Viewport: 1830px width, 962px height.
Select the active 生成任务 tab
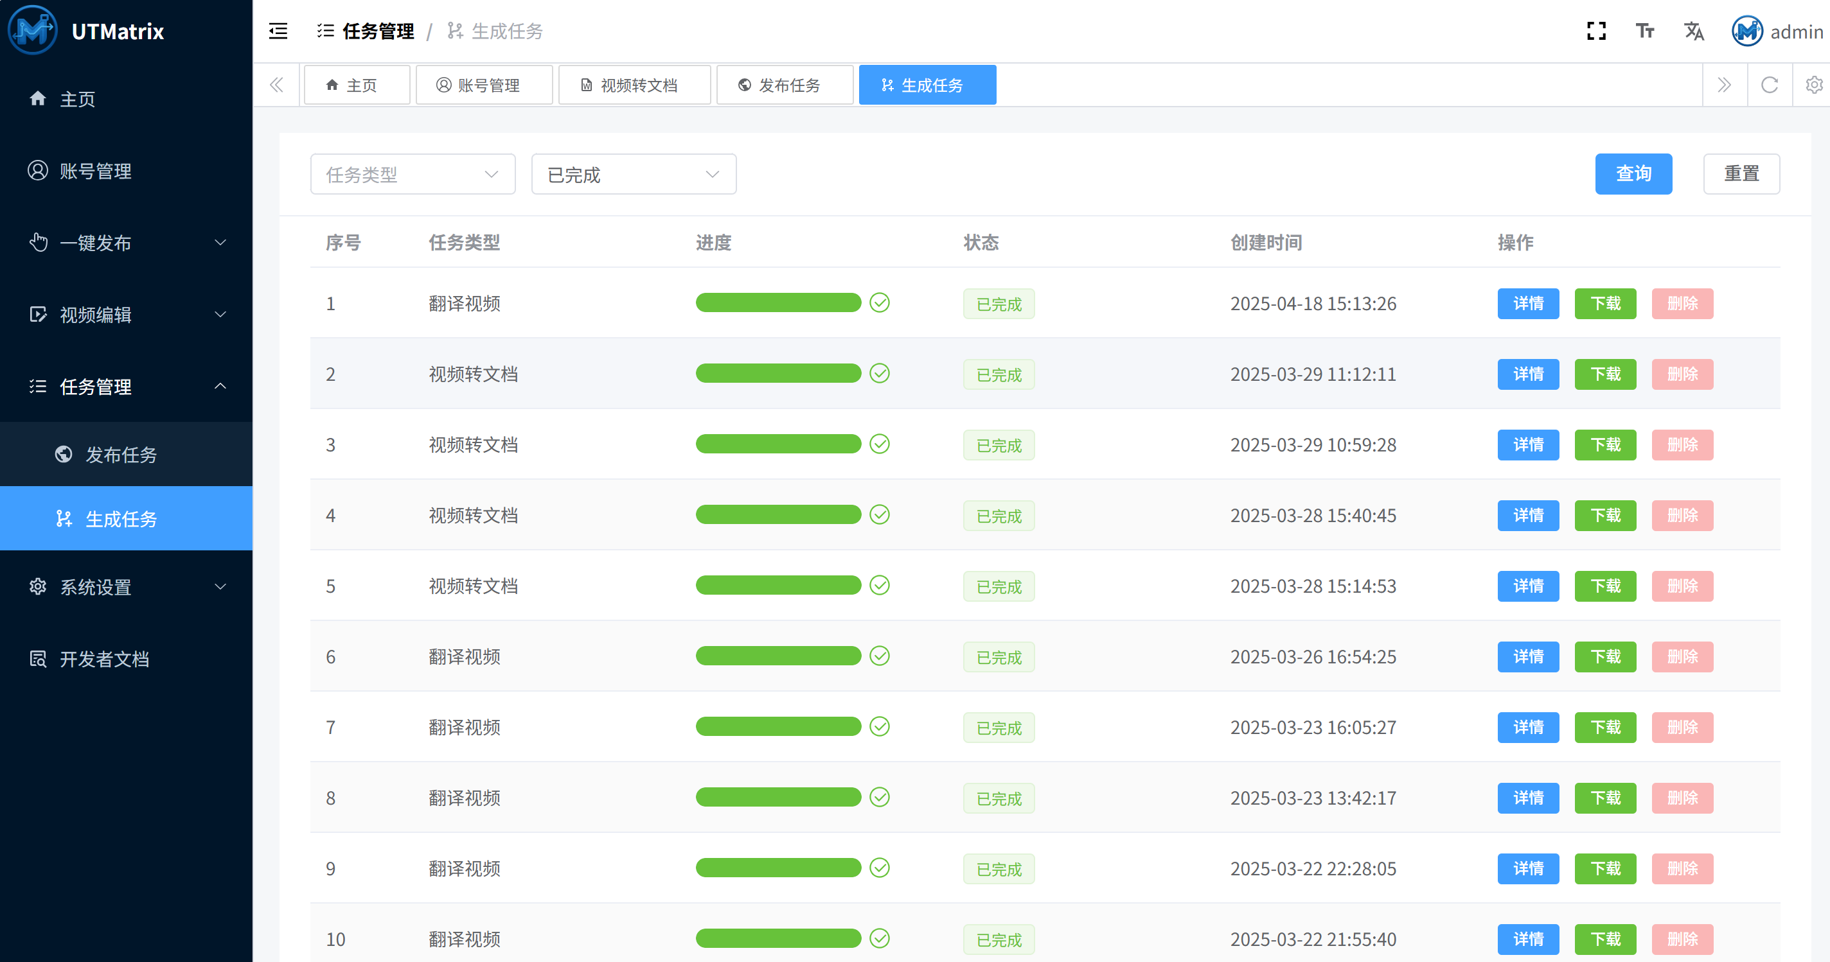tap(927, 85)
